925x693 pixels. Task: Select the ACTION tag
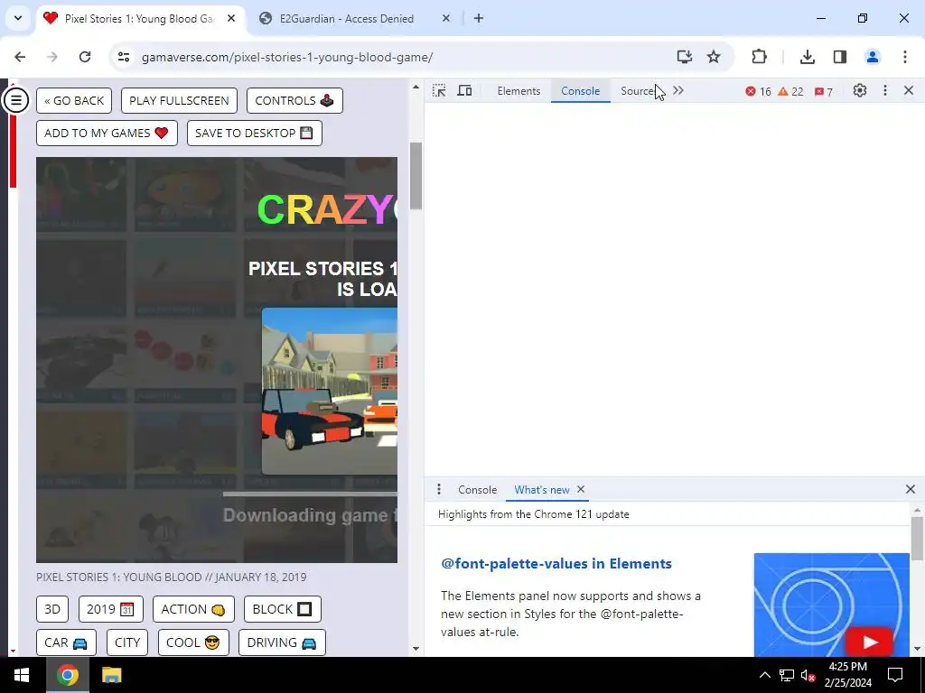pos(193,609)
